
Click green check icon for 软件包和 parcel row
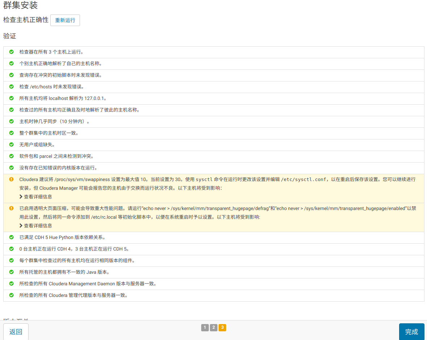click(12, 156)
